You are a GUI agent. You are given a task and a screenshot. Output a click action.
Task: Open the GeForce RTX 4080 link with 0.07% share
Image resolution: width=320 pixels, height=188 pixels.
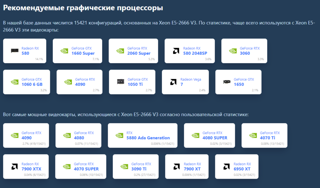pos(84,136)
